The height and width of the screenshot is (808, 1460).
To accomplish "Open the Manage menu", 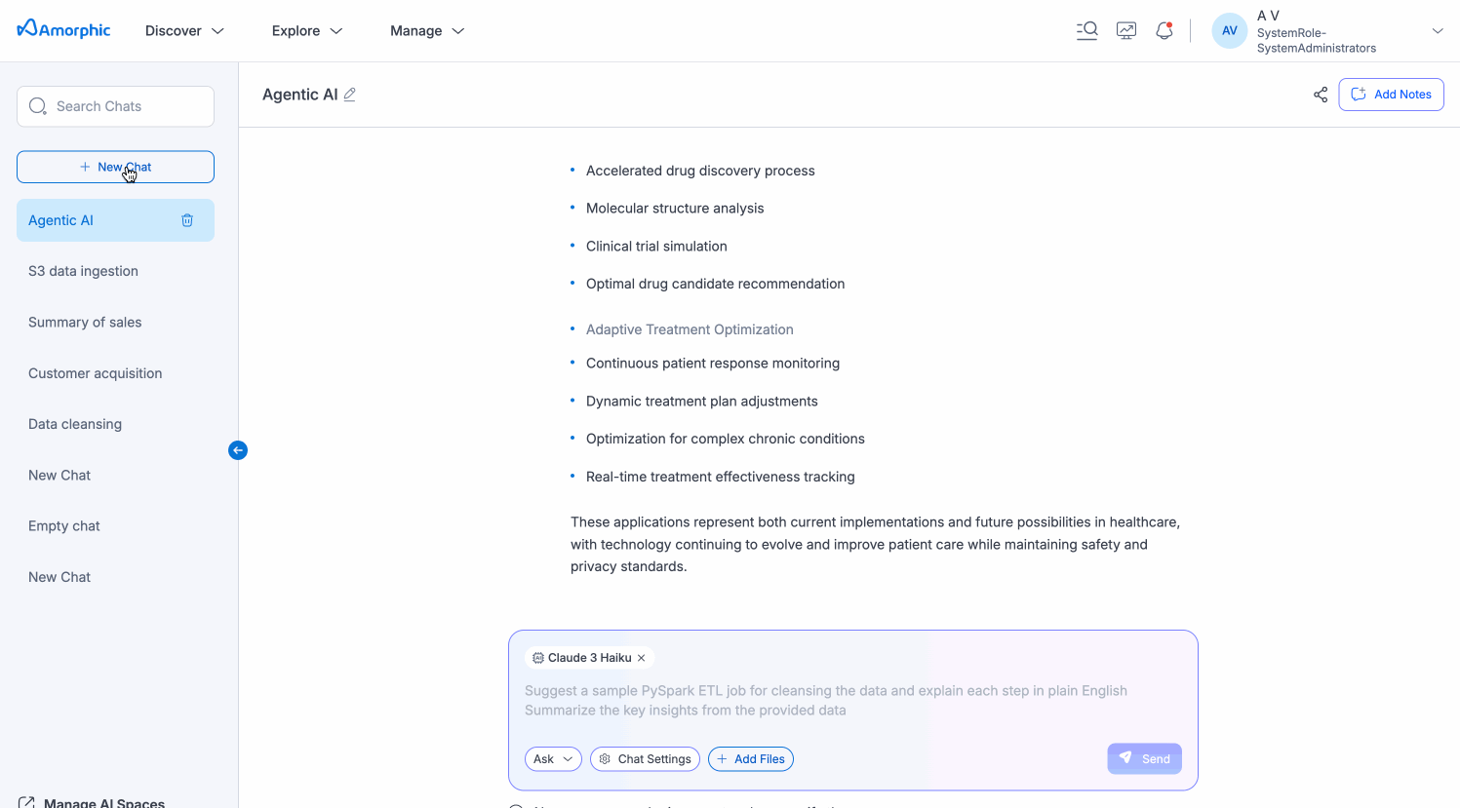I will (427, 31).
